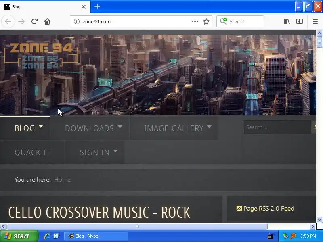Click the Zone 94 site logo
The height and width of the screenshot is (242, 323).
coord(41,55)
